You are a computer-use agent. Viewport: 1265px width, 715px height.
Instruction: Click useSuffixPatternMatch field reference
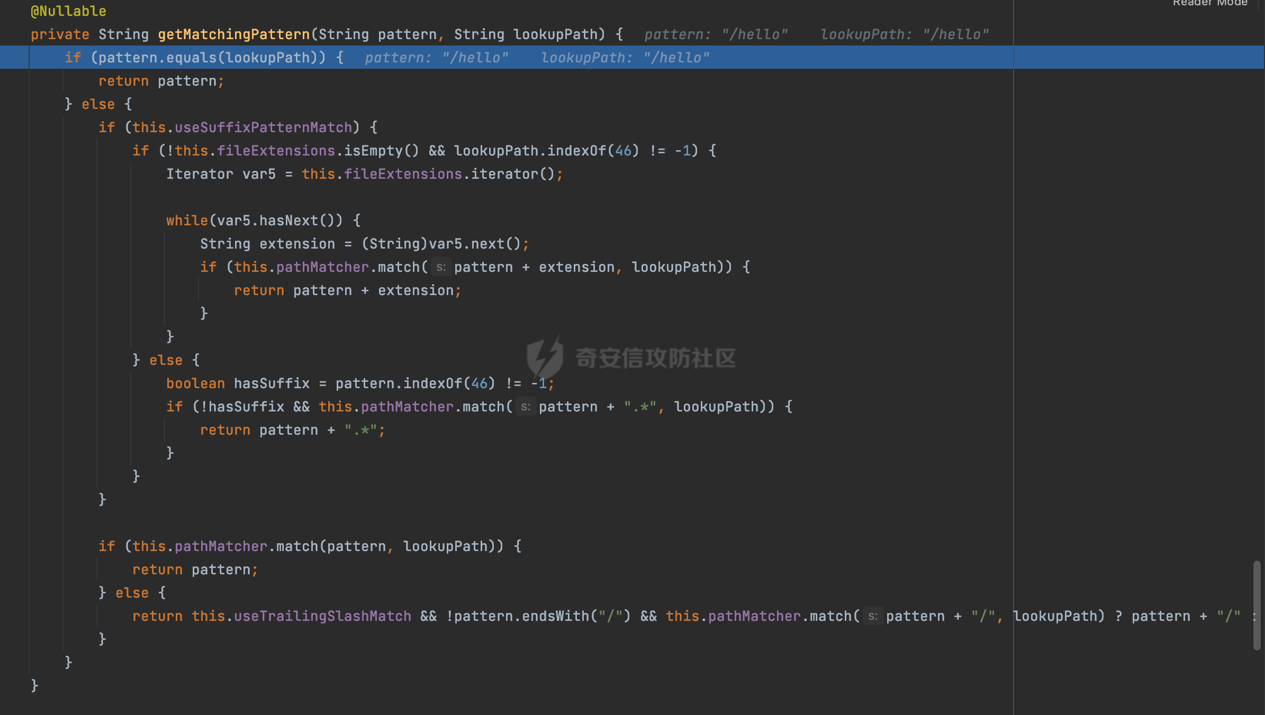click(x=263, y=127)
